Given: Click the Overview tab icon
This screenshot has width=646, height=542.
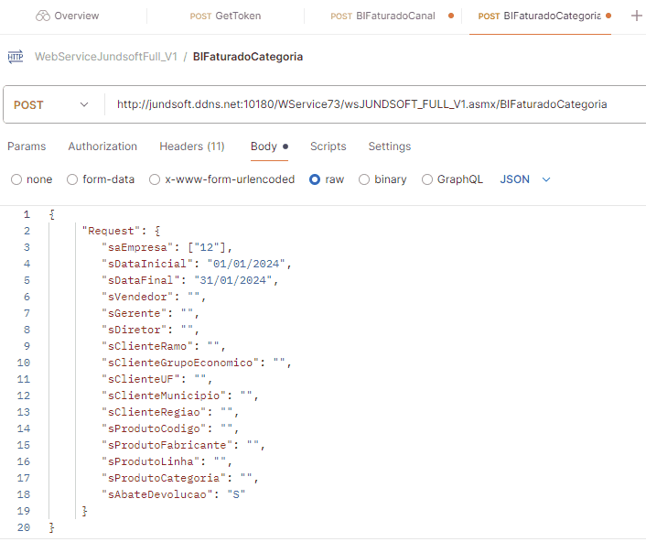Looking at the screenshot, I should (42, 16).
